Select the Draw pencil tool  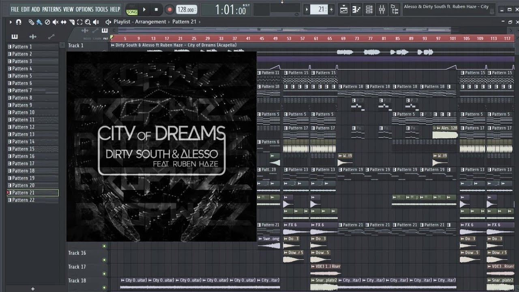point(31,22)
